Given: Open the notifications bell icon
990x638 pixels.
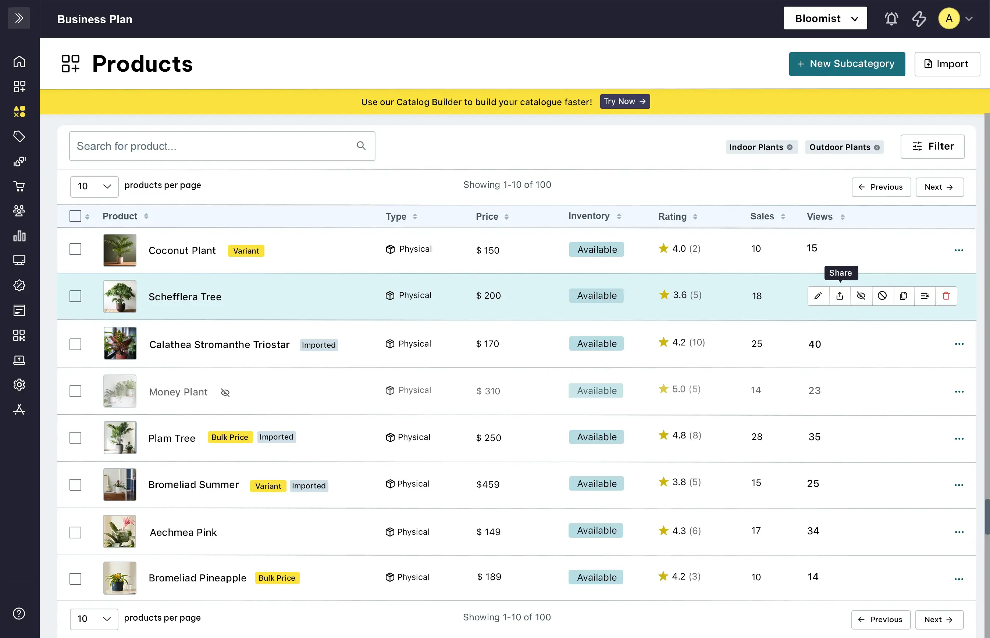Looking at the screenshot, I should coord(891,19).
